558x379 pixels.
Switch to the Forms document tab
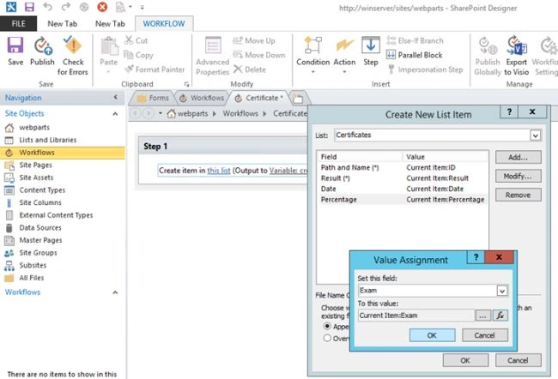coord(154,98)
